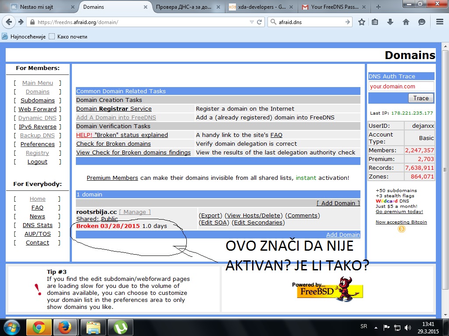Screen dimensions: 449x336
Task: Click Check for Broken domains link
Action: tap(114, 143)
